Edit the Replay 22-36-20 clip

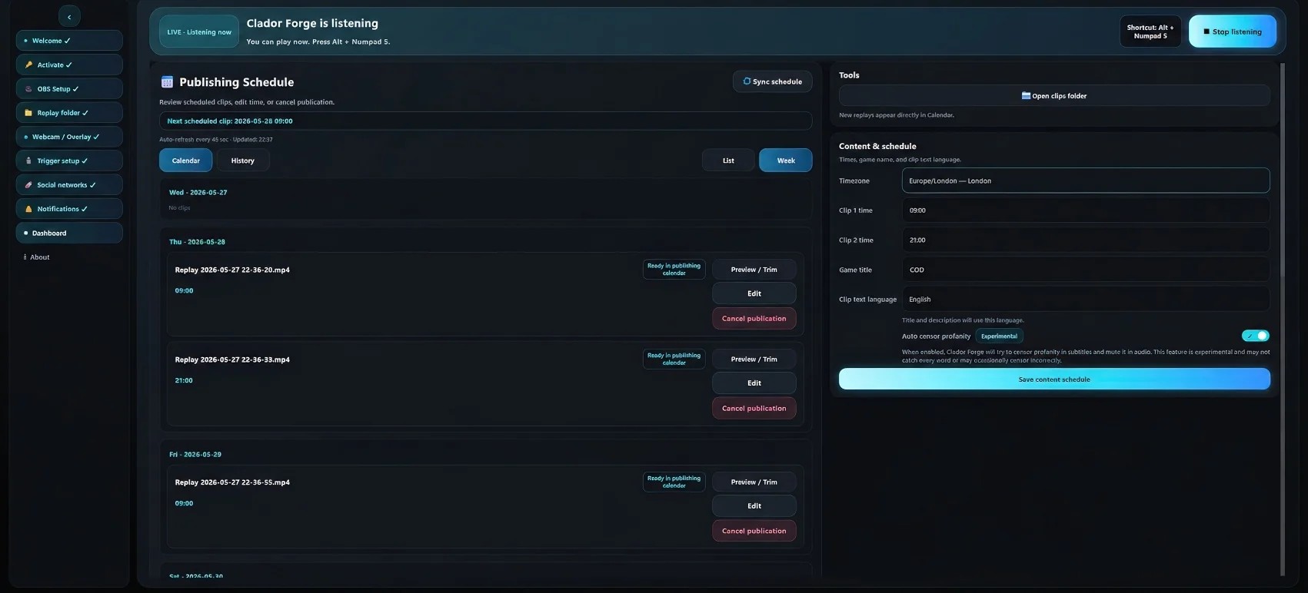(x=754, y=293)
